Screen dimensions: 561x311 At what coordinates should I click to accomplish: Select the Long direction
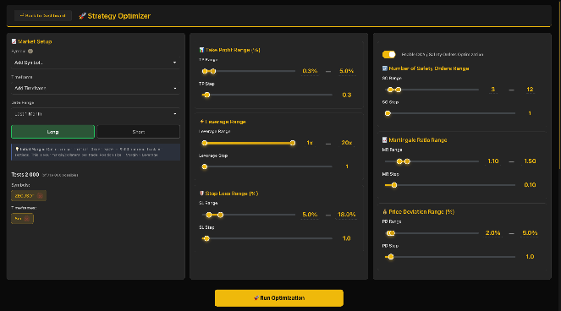click(53, 132)
